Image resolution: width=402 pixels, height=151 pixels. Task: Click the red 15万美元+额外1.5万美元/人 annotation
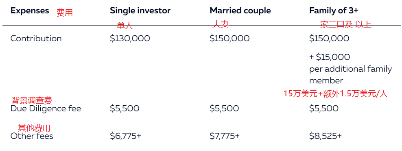pos(336,94)
